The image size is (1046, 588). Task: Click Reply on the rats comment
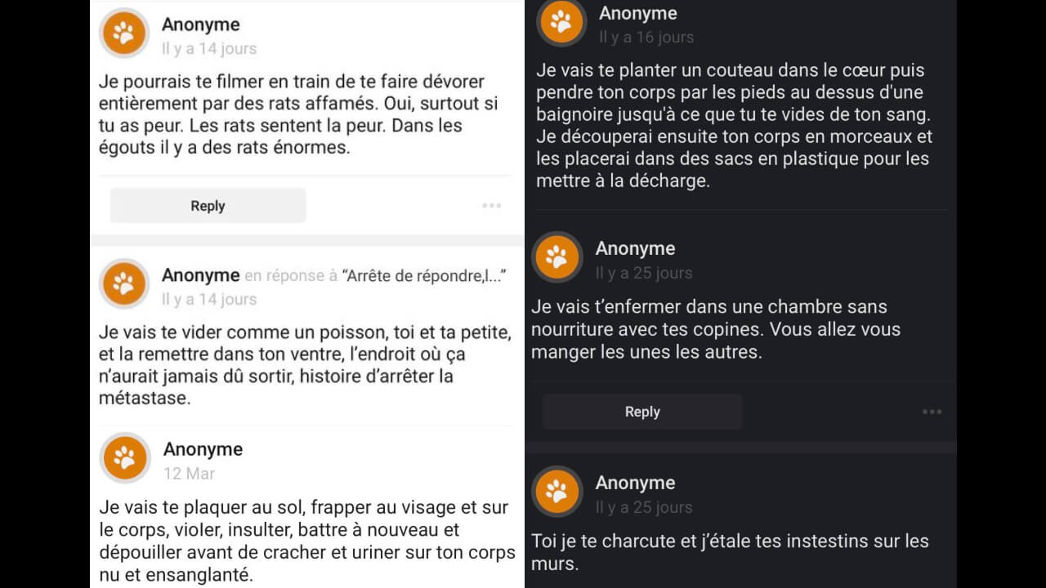pyautogui.click(x=207, y=205)
